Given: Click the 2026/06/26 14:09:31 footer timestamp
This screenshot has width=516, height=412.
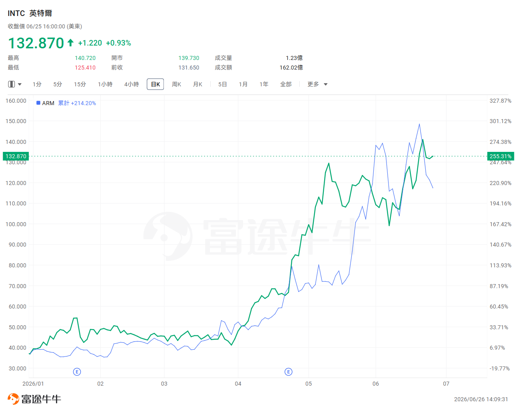Looking at the screenshot, I should point(481,399).
